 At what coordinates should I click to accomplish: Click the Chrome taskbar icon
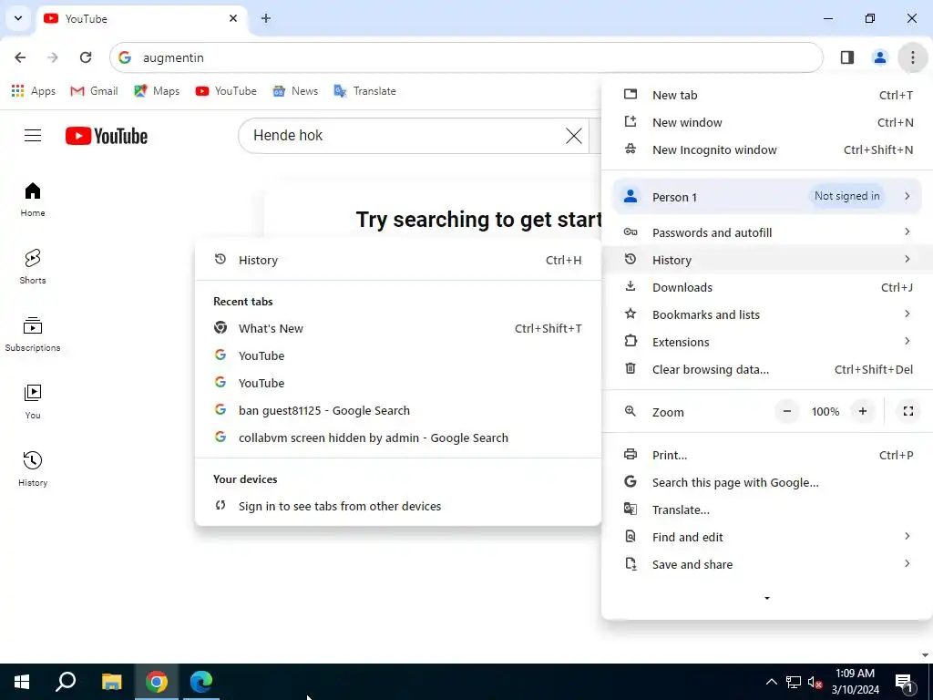[x=157, y=682]
